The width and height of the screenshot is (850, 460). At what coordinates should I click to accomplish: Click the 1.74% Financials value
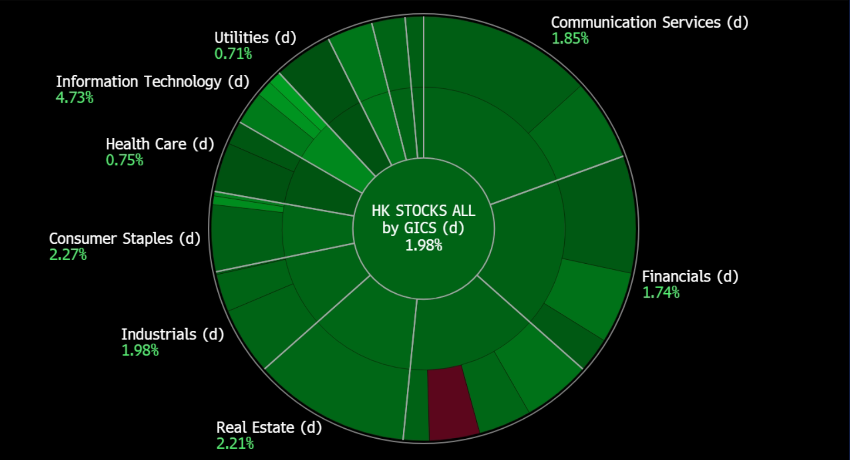[x=661, y=292]
